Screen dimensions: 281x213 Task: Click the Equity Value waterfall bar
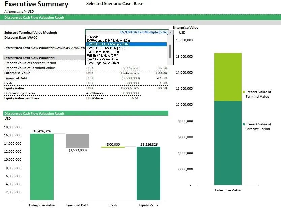(149, 173)
